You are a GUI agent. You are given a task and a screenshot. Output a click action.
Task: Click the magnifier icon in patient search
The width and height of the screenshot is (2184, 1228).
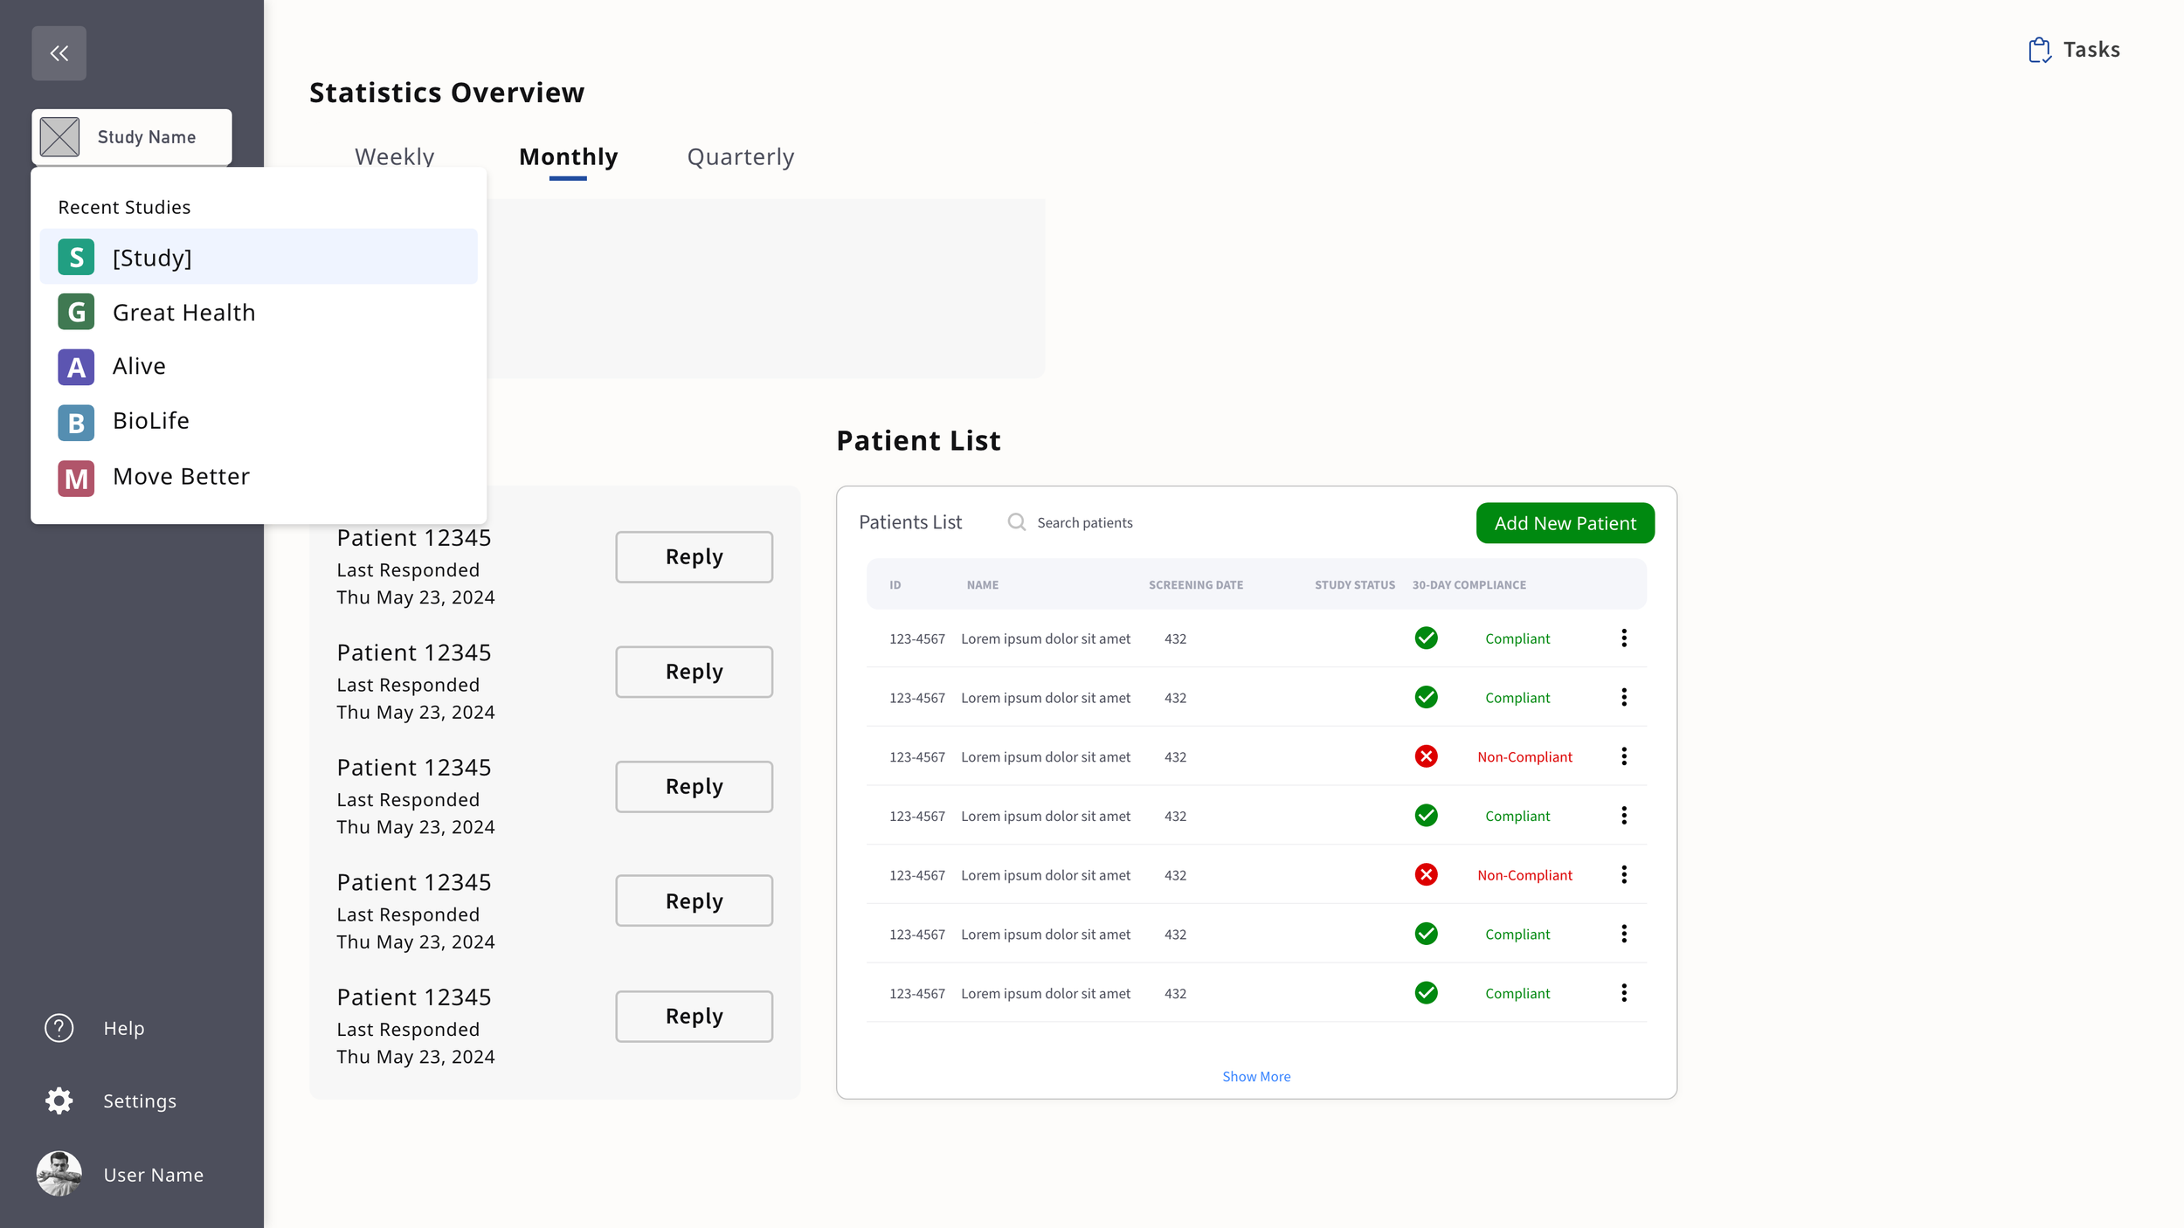click(1016, 522)
